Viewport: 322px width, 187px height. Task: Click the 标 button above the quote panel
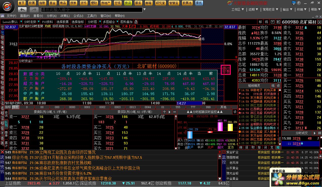pos(261,22)
